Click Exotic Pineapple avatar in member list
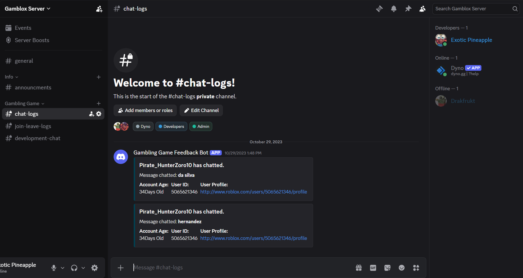The image size is (523, 278). tap(441, 40)
